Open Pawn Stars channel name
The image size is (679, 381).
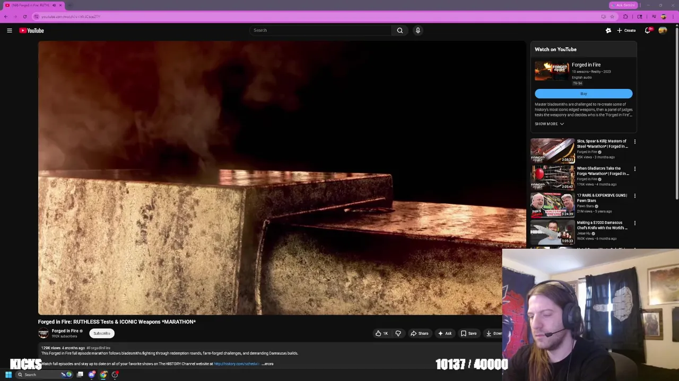pyautogui.click(x=586, y=206)
